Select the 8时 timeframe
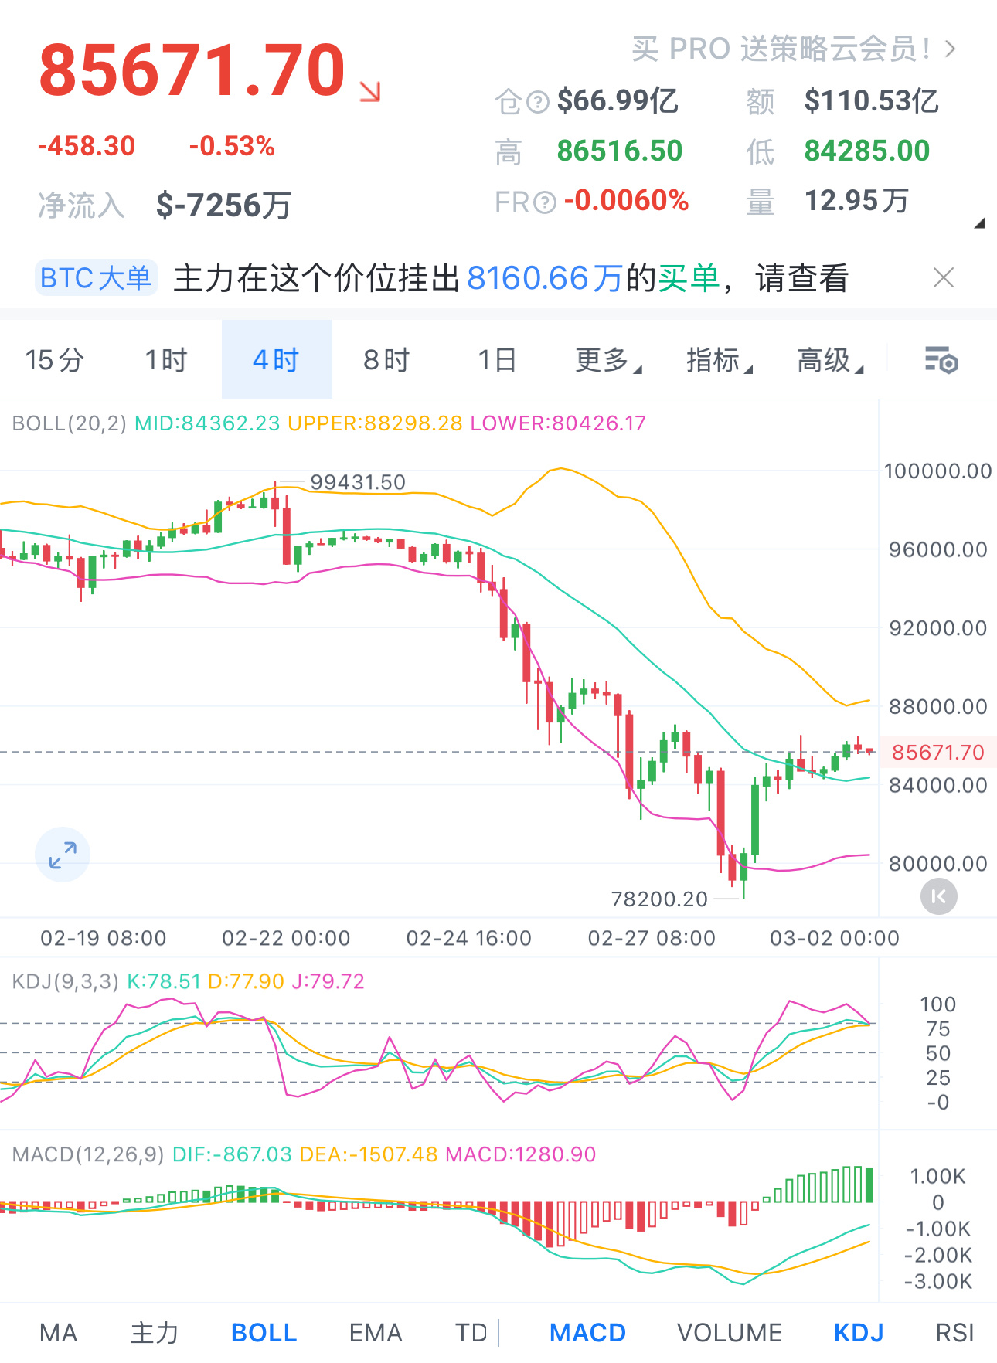 pyautogui.click(x=386, y=360)
